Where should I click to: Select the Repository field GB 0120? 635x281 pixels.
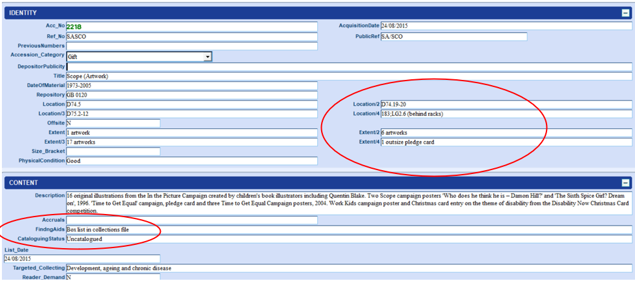pyautogui.click(x=191, y=95)
